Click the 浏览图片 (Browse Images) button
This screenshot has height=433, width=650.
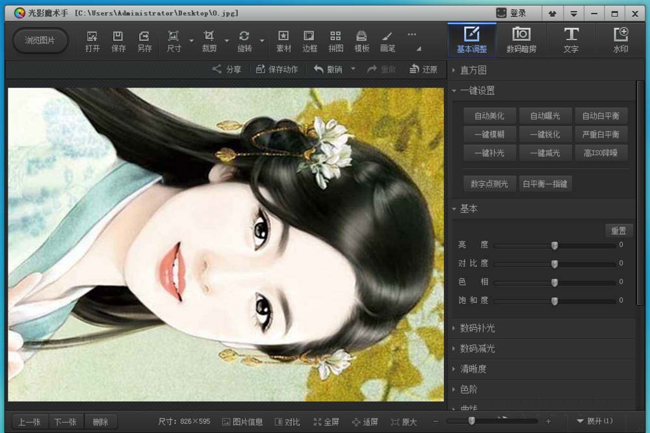40,40
